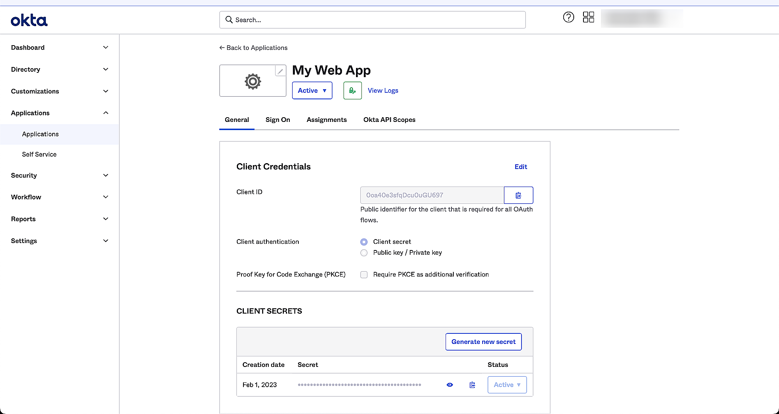Open the help question mark icon
The height and width of the screenshot is (414, 779).
point(568,17)
